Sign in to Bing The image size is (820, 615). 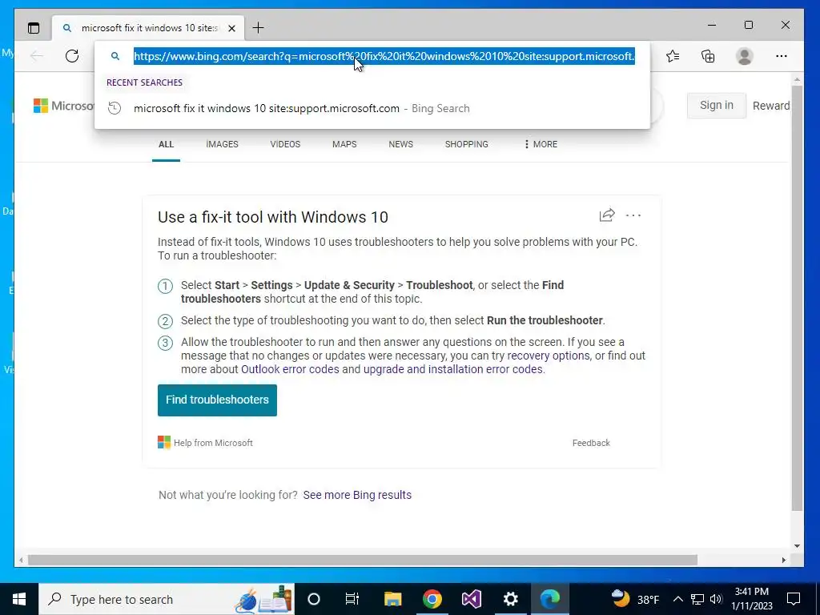click(x=717, y=105)
